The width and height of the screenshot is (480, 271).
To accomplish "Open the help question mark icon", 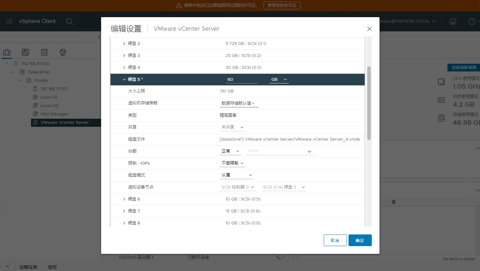I will pos(472,21).
